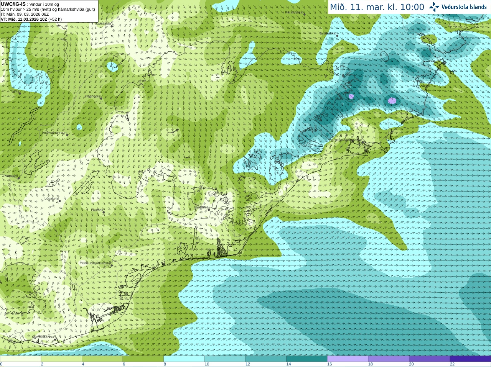Click the Veðurstofa Íslands name text
The width and height of the screenshot is (491, 367).
click(464, 7)
